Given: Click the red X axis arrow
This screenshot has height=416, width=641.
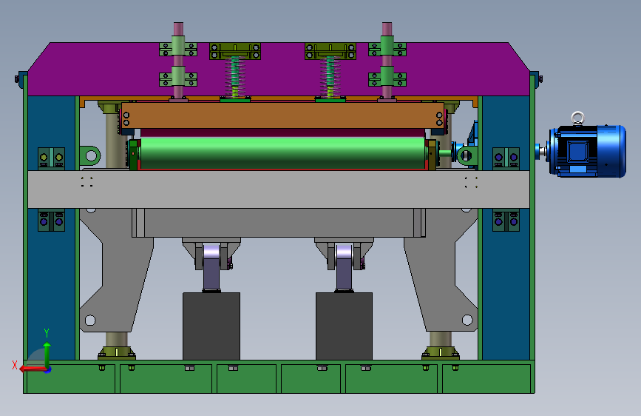Looking at the screenshot, I should click(33, 369).
